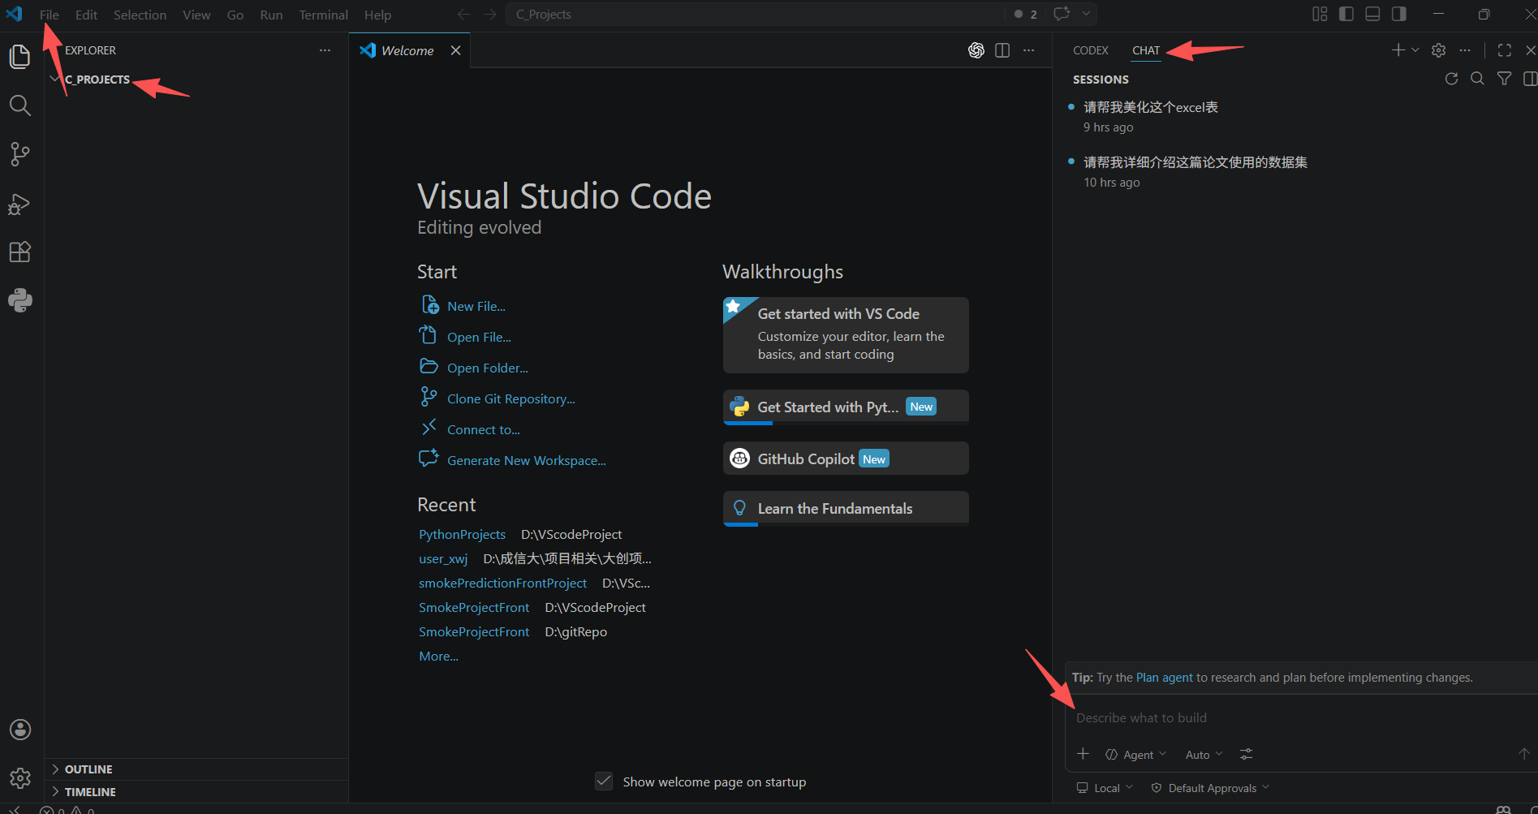This screenshot has width=1538, height=814.
Task: Toggle Show welcome page on startup
Action: pos(604,782)
